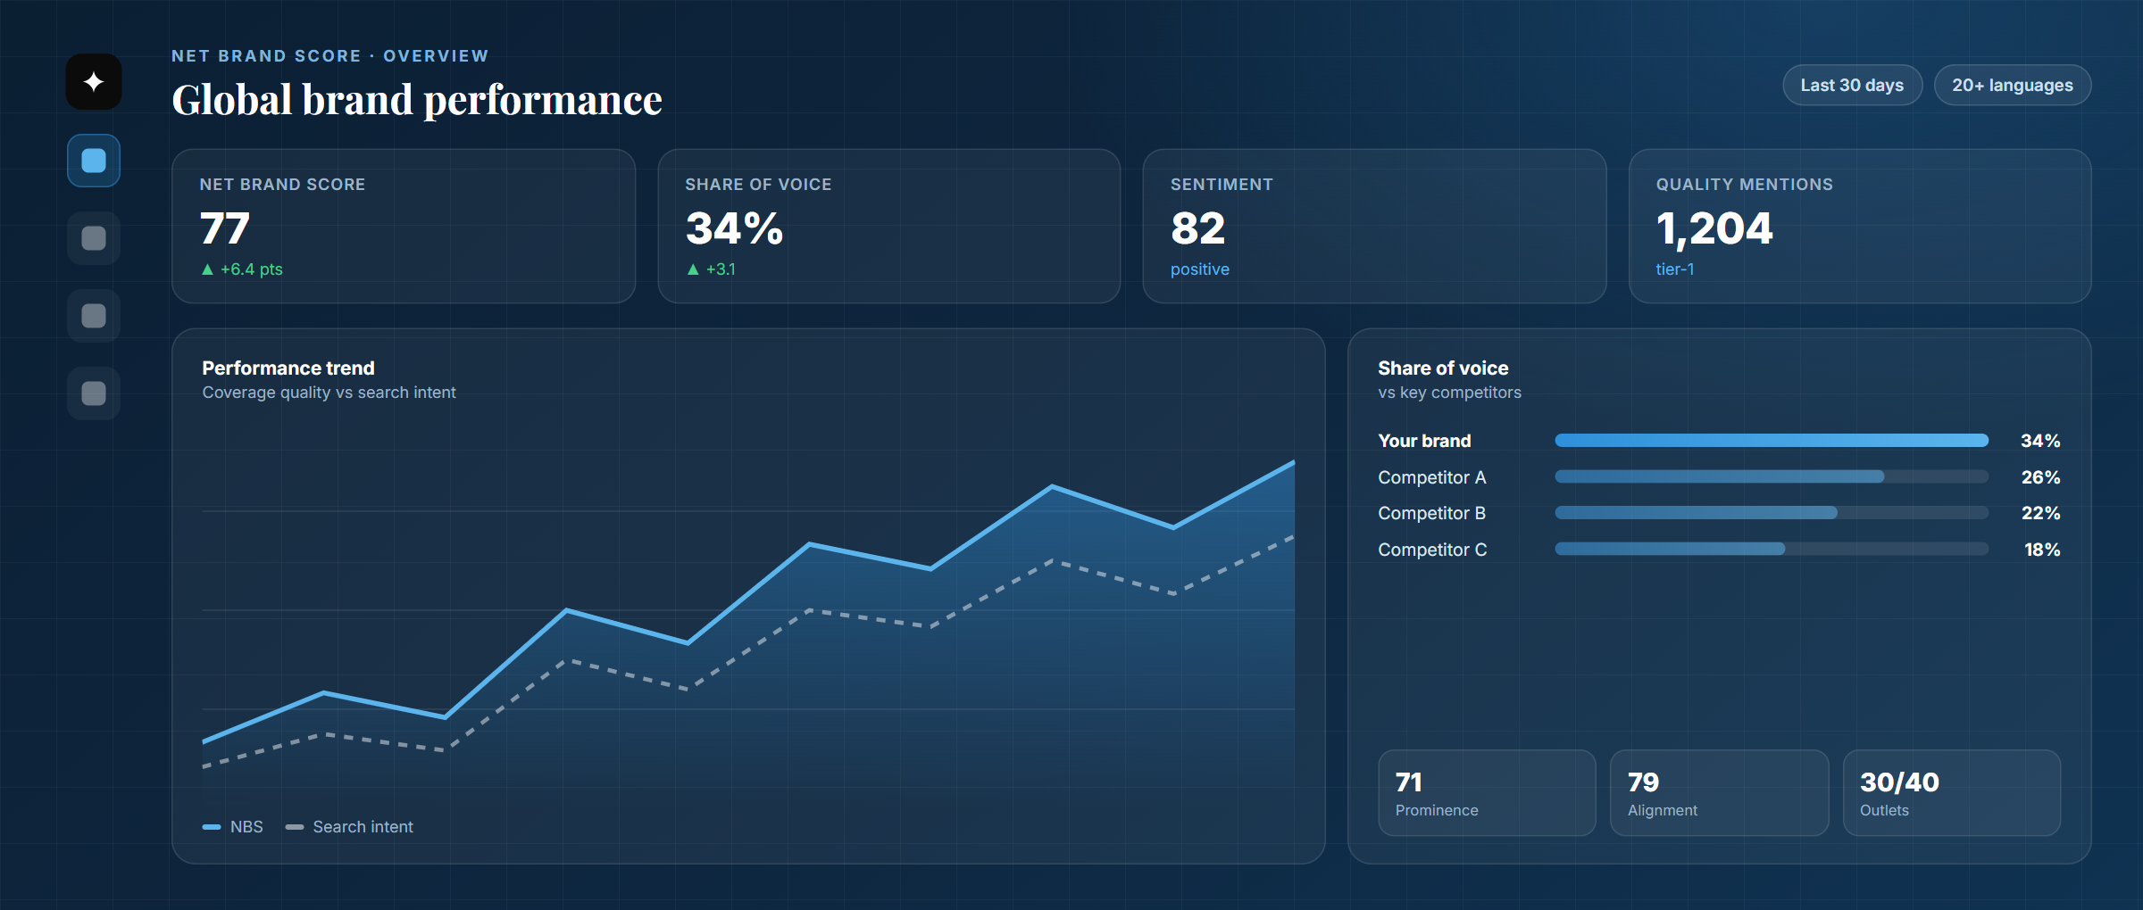2143x910 pixels.
Task: Click the Competitor C progress bar
Action: pyautogui.click(x=1772, y=550)
